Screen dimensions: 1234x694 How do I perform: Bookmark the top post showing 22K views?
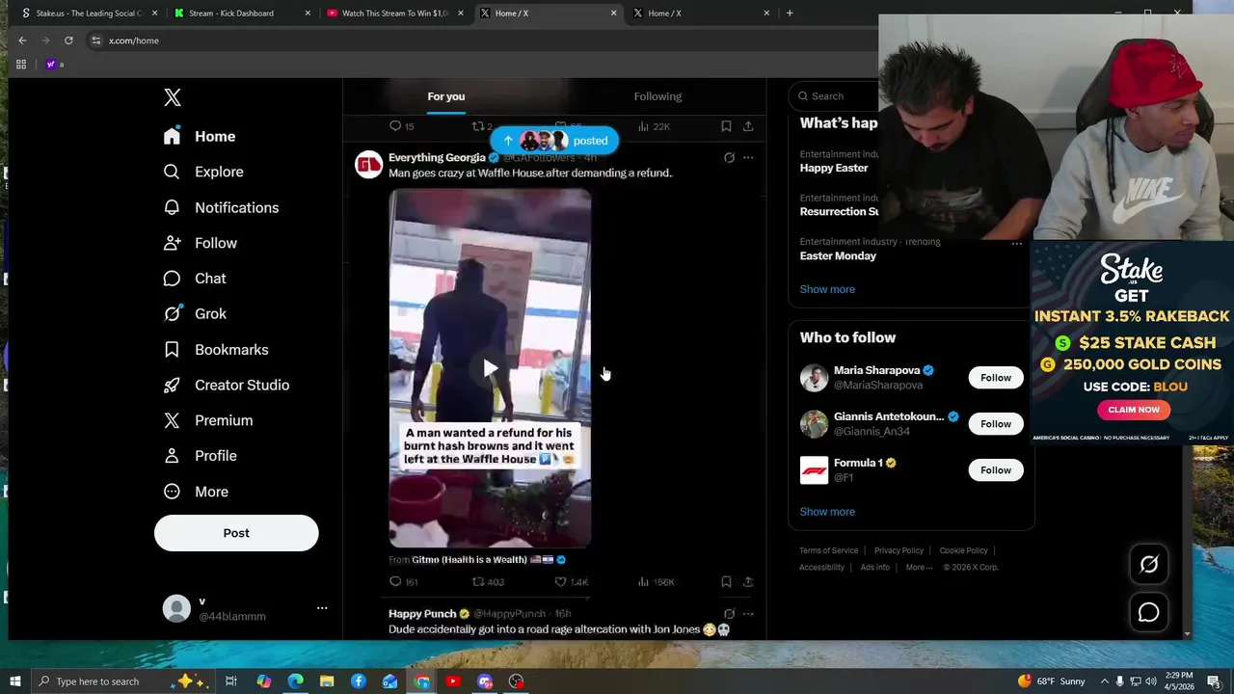pyautogui.click(x=726, y=126)
